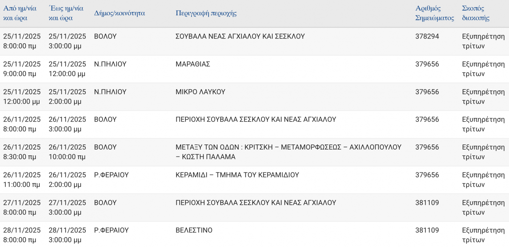
Task: Click the 27/11/2025 3:00:00 μμ end time
Action: (67, 207)
